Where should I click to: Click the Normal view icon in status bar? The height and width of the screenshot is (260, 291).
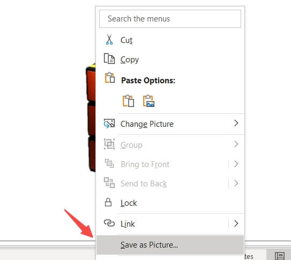click(x=280, y=256)
